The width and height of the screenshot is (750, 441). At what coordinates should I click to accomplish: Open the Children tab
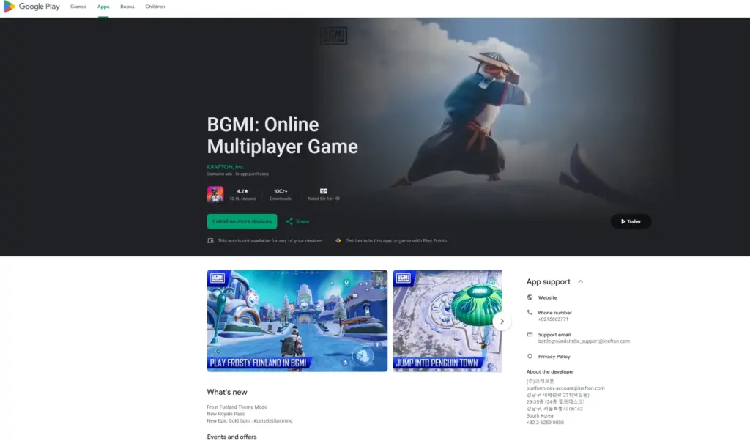pyautogui.click(x=155, y=7)
